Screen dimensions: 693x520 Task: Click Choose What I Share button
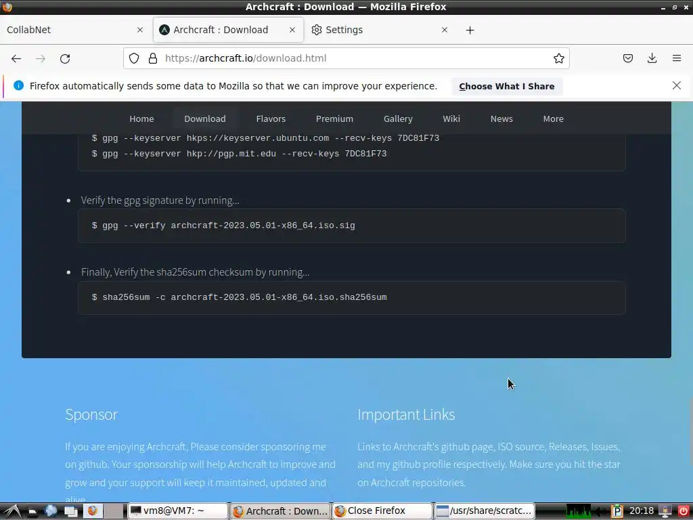506,86
